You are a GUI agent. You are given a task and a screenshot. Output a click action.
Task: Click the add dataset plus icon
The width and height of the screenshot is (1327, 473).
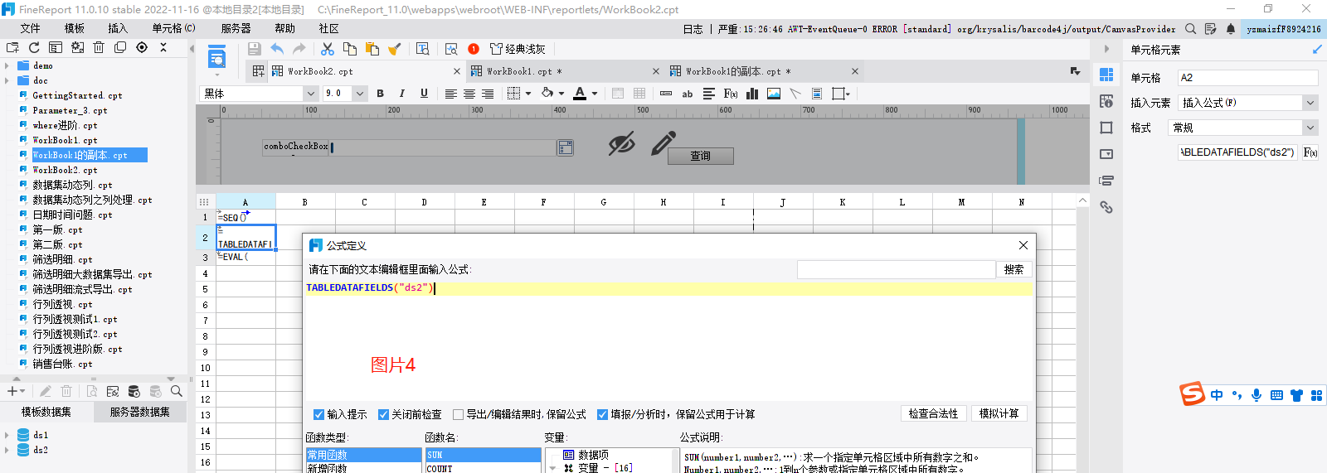point(12,391)
